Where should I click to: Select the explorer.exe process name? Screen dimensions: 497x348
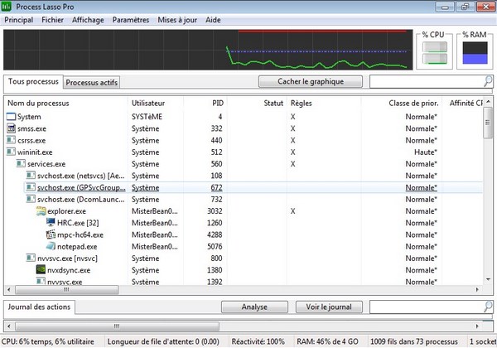pyautogui.click(x=66, y=211)
